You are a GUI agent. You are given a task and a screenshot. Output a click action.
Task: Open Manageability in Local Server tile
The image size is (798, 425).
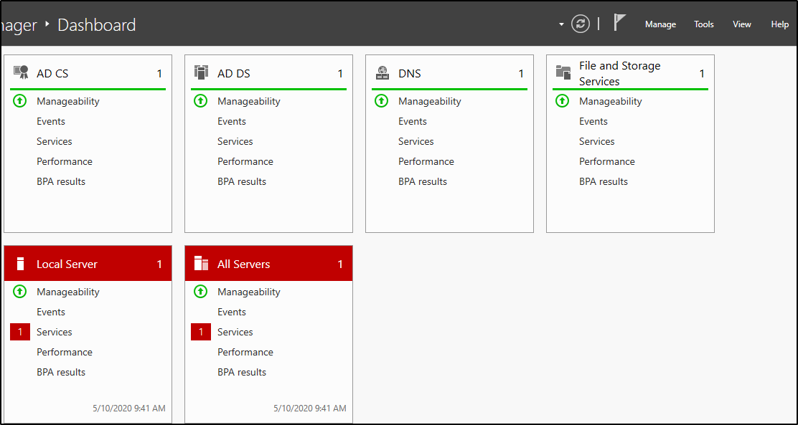pos(68,292)
